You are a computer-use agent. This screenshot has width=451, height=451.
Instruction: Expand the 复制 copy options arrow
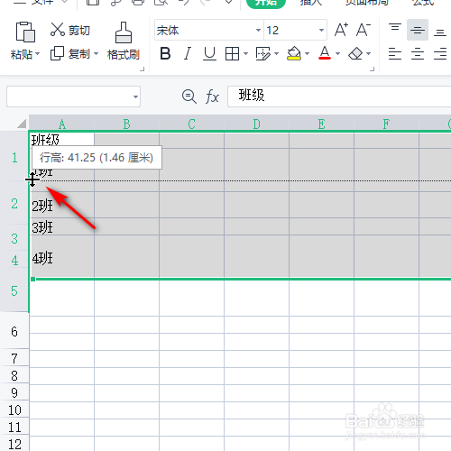point(97,54)
